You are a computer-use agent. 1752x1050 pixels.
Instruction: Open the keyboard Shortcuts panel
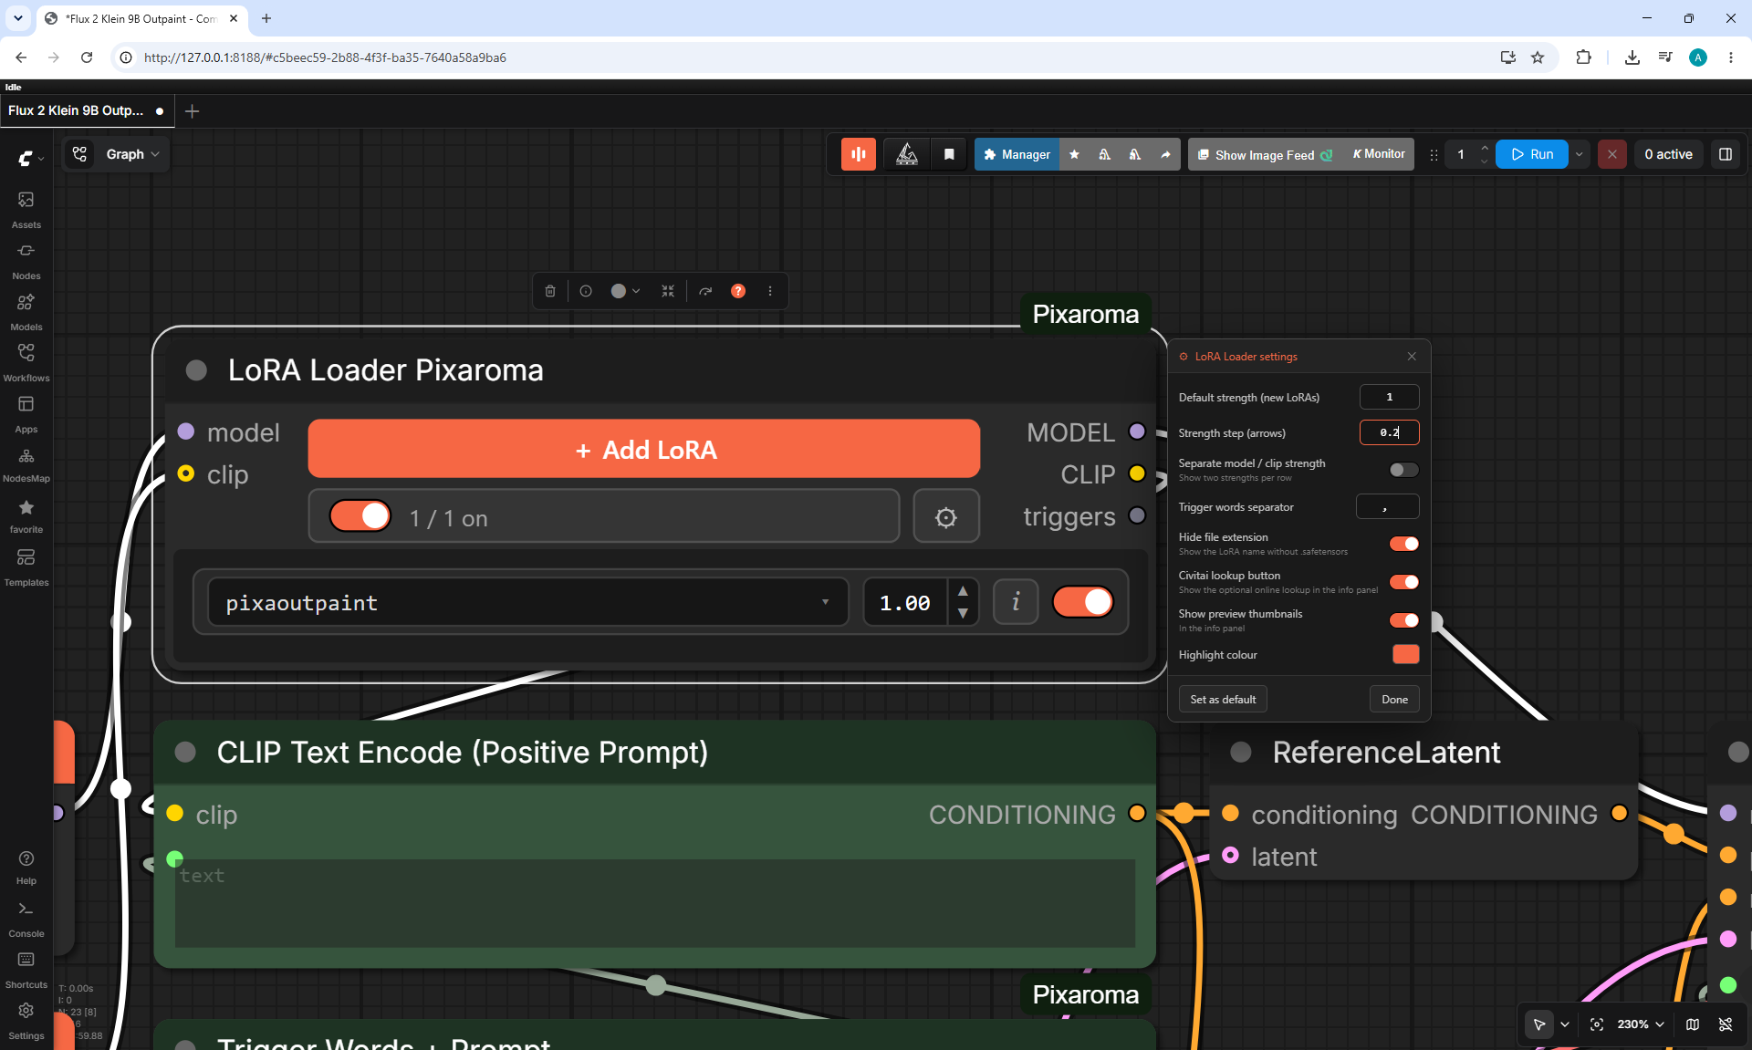[x=26, y=971]
